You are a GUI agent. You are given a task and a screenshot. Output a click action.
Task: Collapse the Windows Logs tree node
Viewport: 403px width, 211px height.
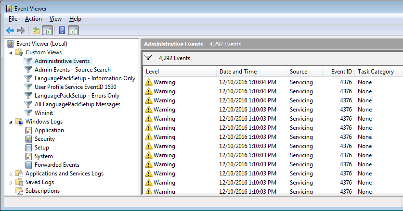11,122
